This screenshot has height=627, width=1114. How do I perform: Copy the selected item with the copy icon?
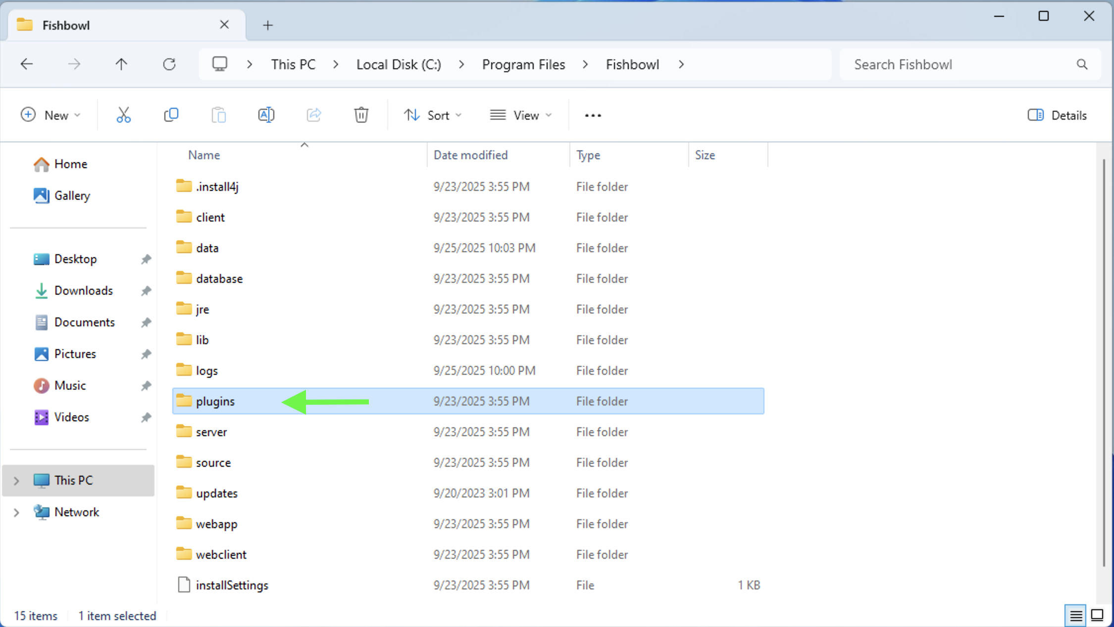pos(171,114)
